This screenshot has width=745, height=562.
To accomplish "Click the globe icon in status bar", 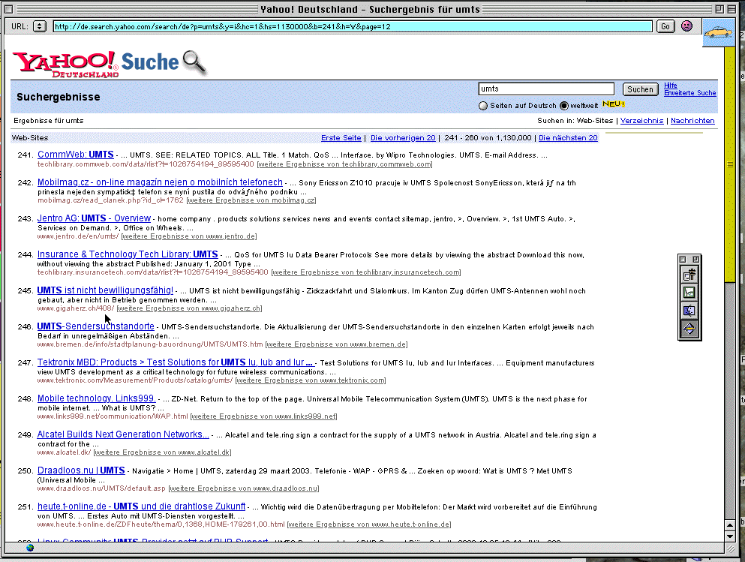I will pos(30,547).
